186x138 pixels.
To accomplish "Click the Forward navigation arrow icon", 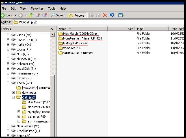I will tap(21, 15).
